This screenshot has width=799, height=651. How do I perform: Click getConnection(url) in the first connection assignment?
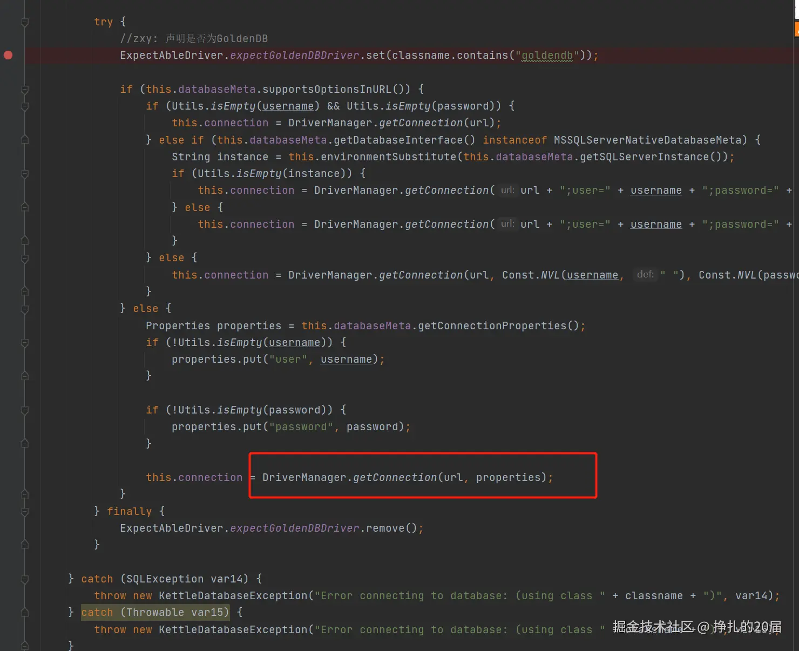(x=437, y=123)
